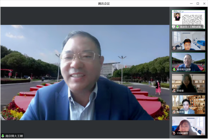Click the muted microphone icon on the 韩毅 tile
Screen dimensions: 208x139
pos(174,48)
